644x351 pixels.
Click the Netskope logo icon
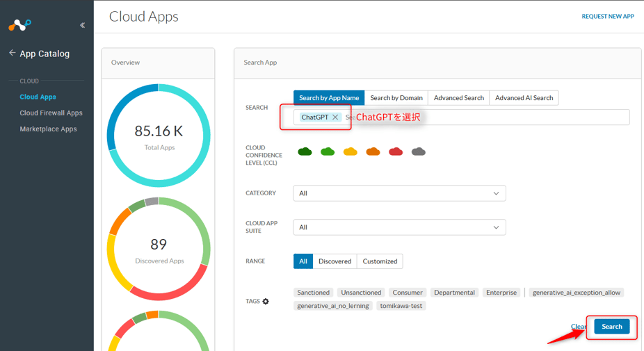[x=19, y=25]
